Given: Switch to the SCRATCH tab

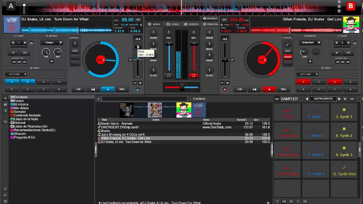Looking at the screenshot, I should pyautogui.click(x=191, y=24).
